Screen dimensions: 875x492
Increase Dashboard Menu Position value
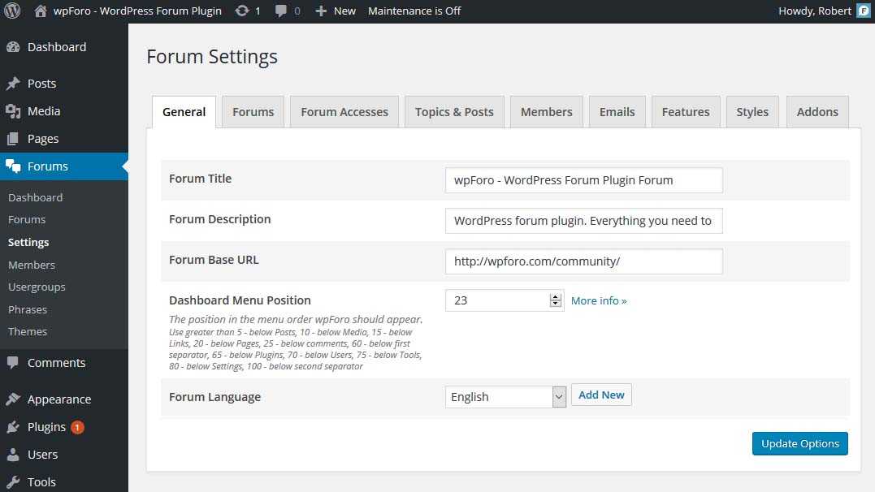click(555, 297)
